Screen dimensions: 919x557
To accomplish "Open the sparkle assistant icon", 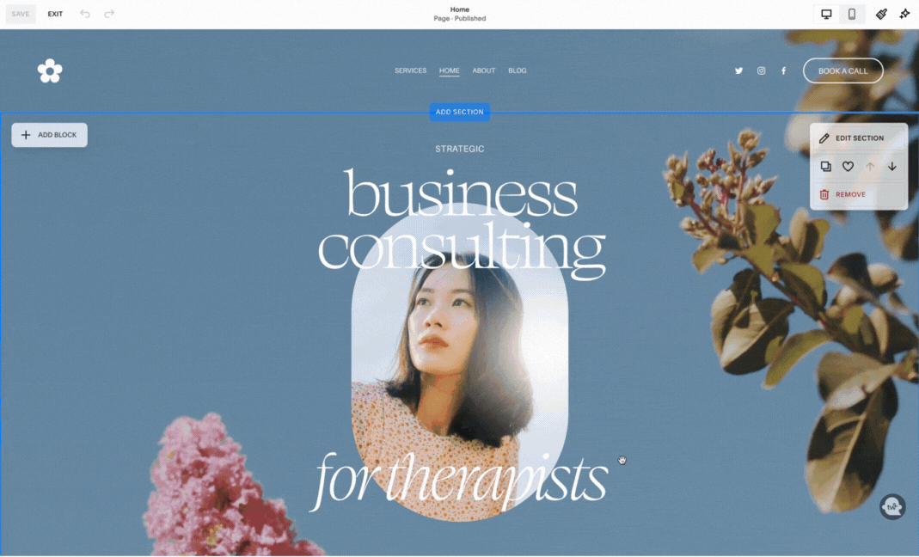I will [904, 14].
